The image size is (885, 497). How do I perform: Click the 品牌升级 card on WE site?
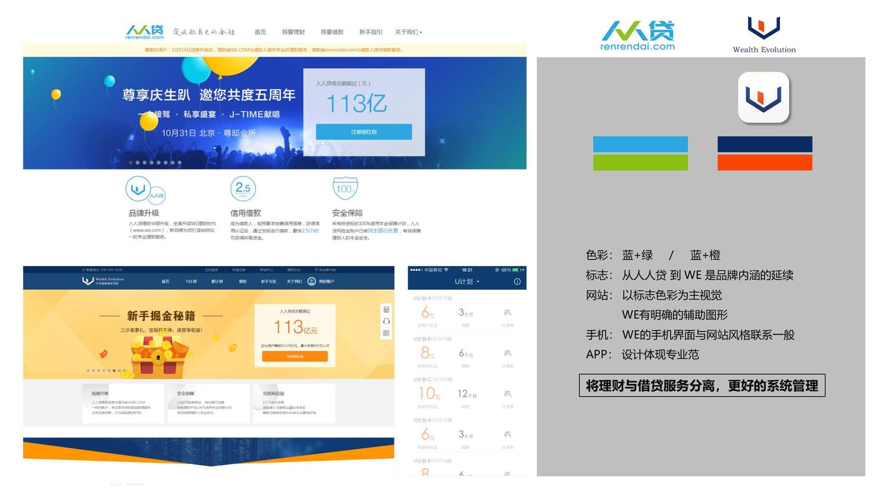(123, 404)
